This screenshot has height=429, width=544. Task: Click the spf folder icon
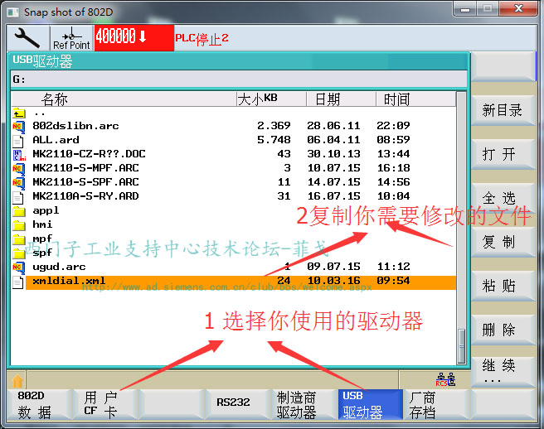(19, 253)
